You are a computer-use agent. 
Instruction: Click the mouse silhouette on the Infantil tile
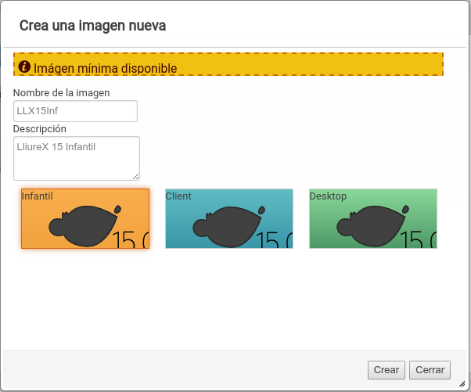click(85, 226)
